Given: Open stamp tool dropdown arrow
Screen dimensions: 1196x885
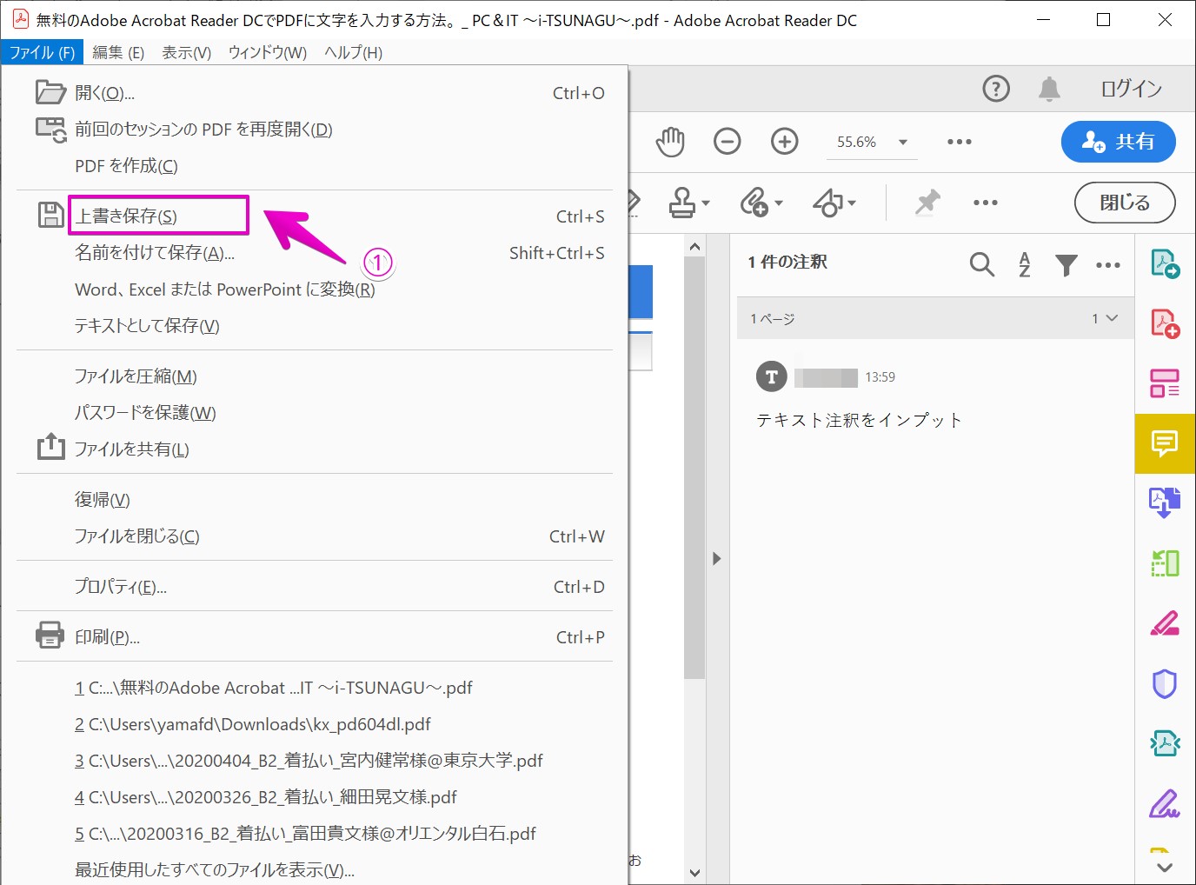Looking at the screenshot, I should 706,203.
